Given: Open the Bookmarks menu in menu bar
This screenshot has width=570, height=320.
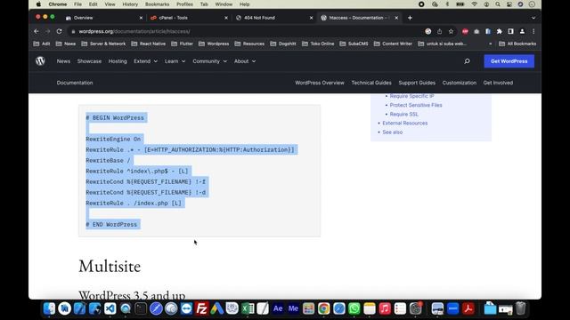Looking at the screenshot, I should (x=157, y=4).
